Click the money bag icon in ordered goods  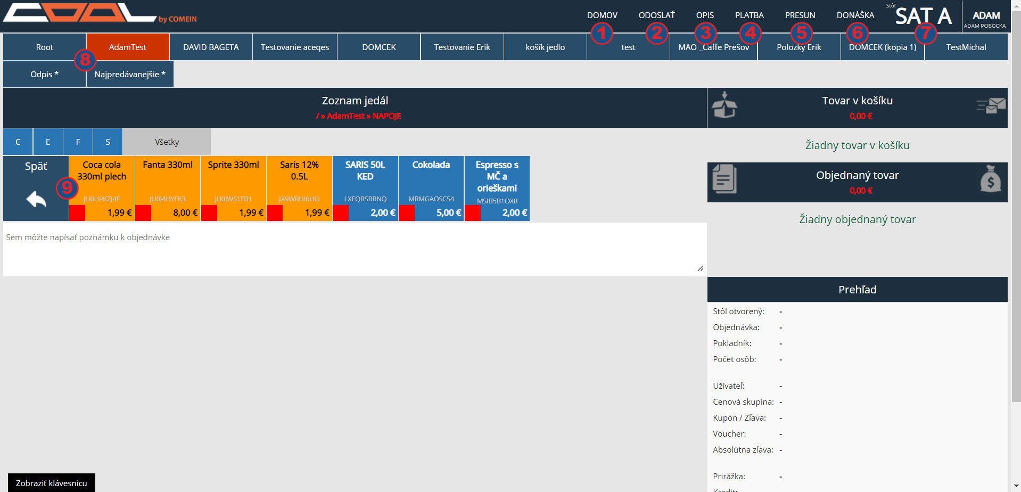pyautogui.click(x=990, y=179)
